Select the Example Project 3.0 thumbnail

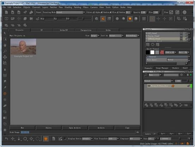tap(23, 46)
